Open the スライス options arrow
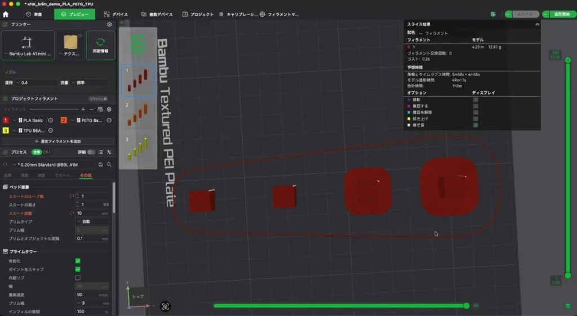577x316 pixels. point(508,14)
